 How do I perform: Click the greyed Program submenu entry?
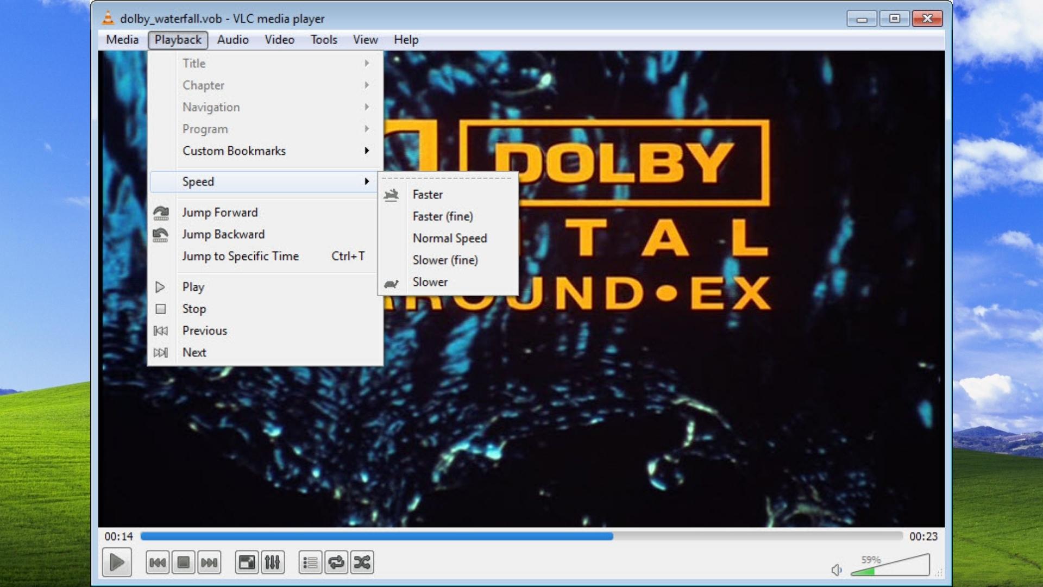[x=265, y=129]
